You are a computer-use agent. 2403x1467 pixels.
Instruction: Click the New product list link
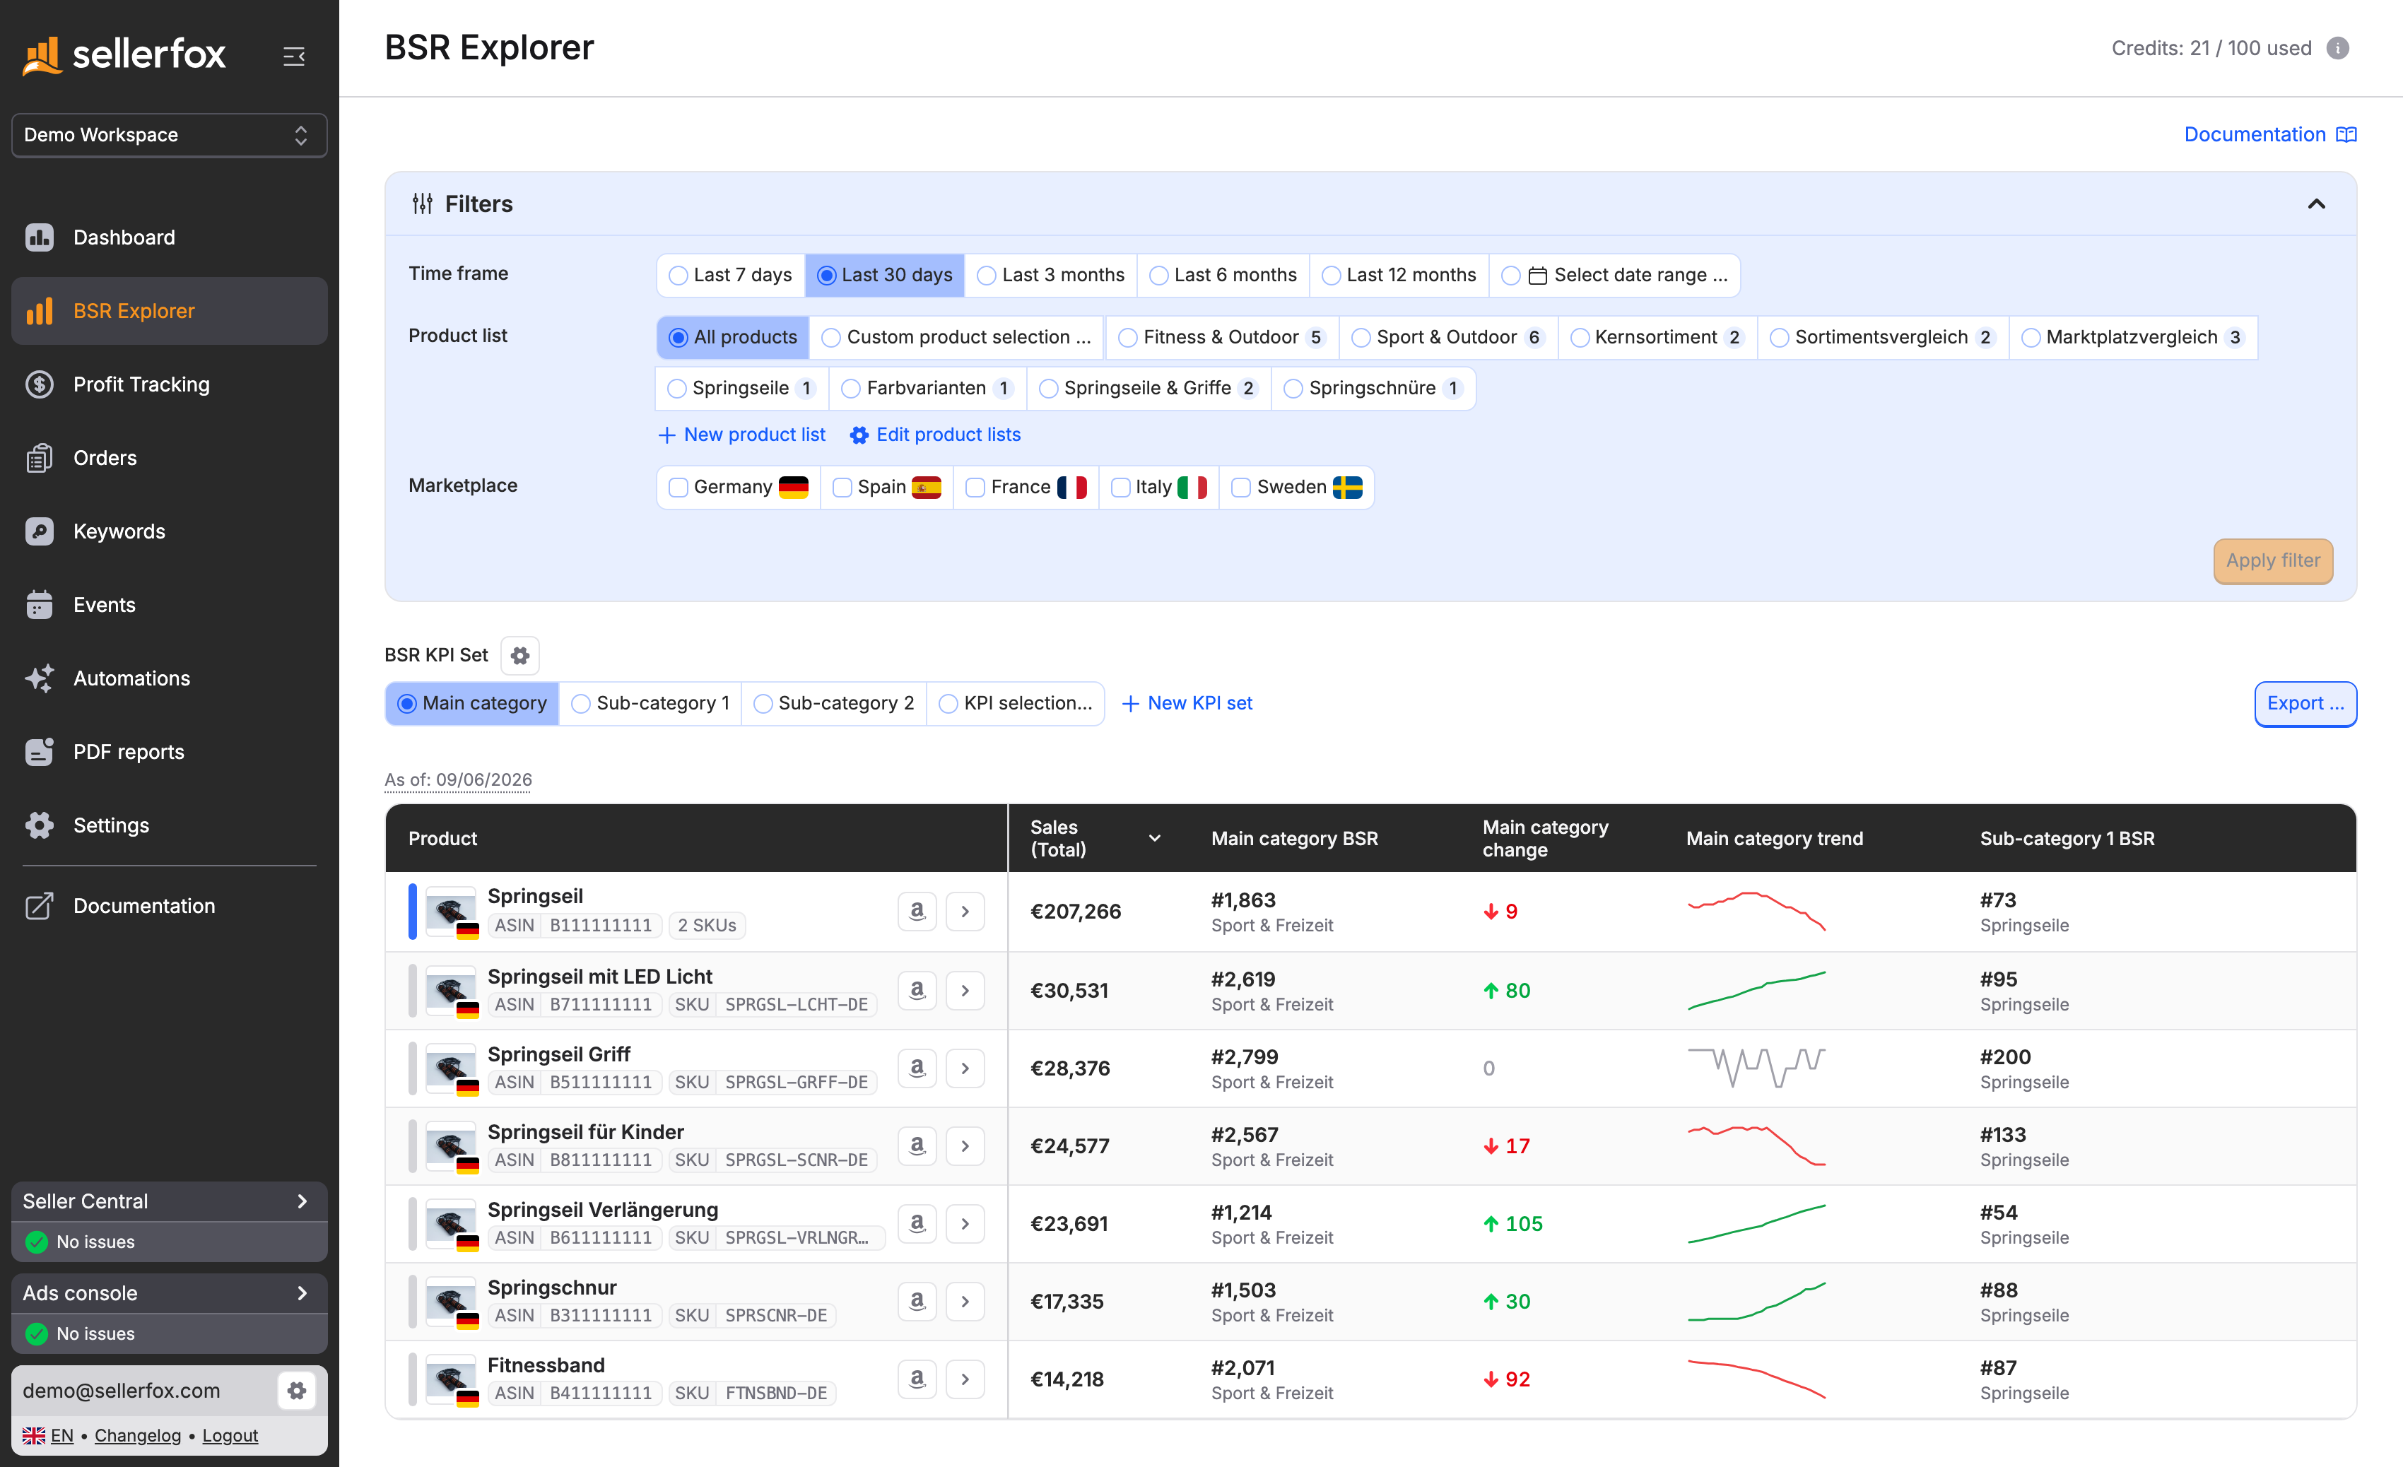click(x=741, y=435)
